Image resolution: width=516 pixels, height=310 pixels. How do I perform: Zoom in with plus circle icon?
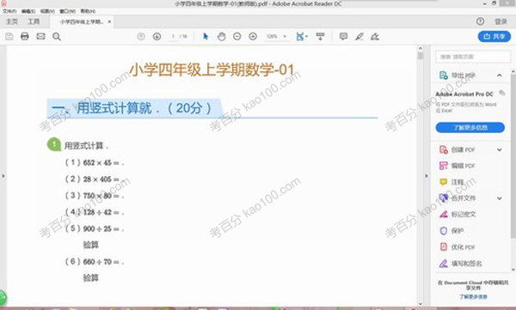tap(253, 36)
